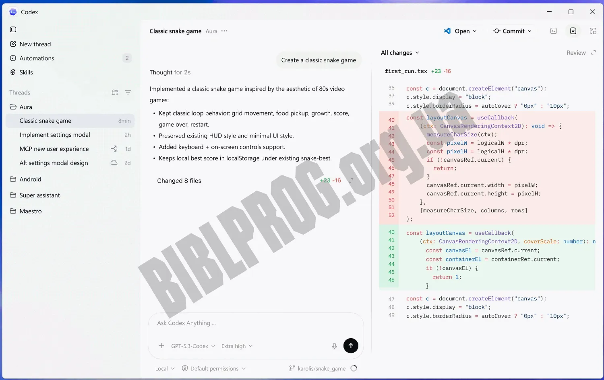The height and width of the screenshot is (380, 604).
Task: Open the GPT-5.3-Codex model dropdown
Action: (193, 346)
